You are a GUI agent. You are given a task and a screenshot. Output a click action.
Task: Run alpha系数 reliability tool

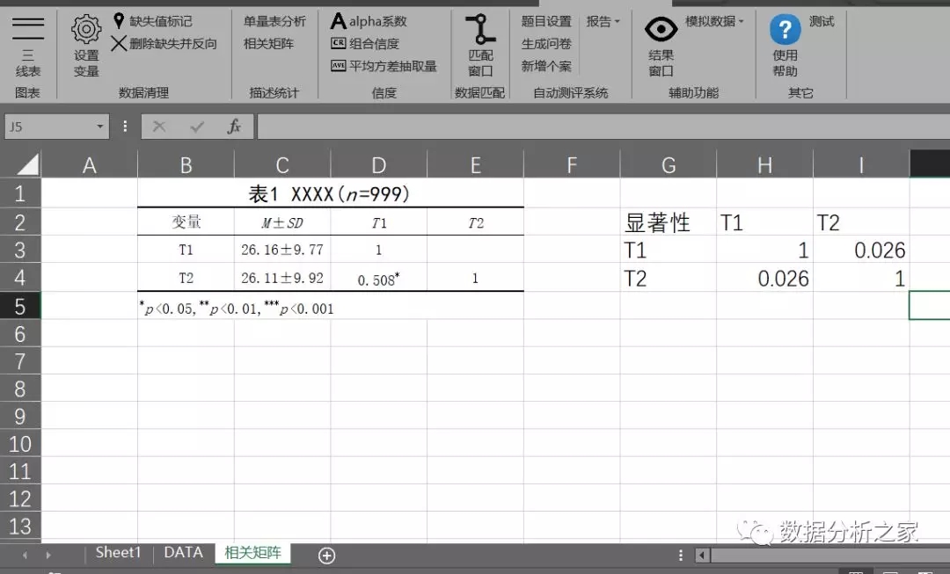pos(369,21)
